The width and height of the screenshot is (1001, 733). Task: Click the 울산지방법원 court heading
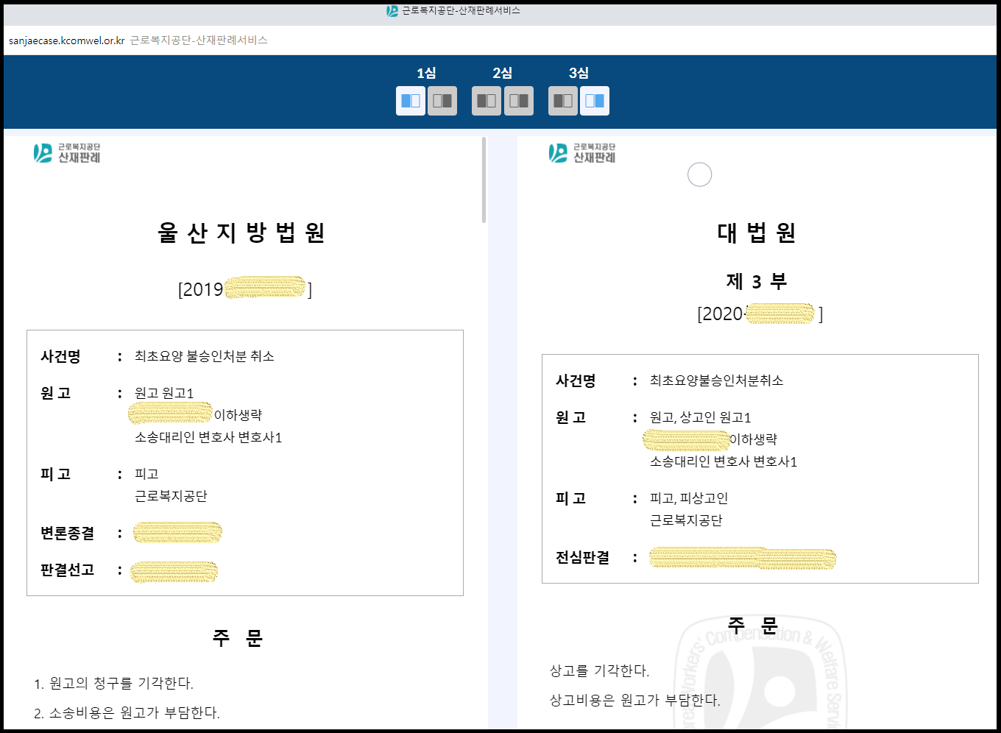click(241, 233)
